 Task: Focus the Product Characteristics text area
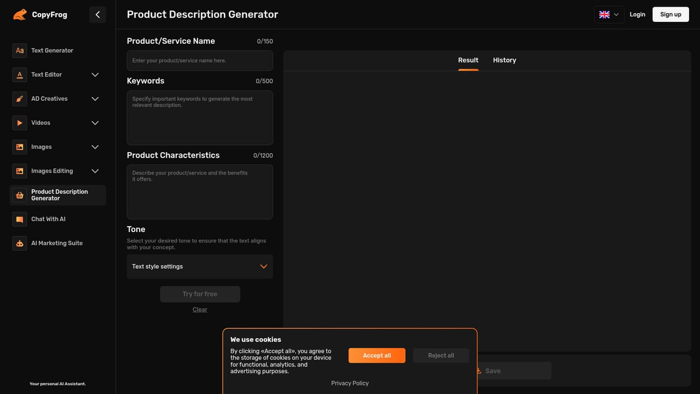[x=200, y=192]
